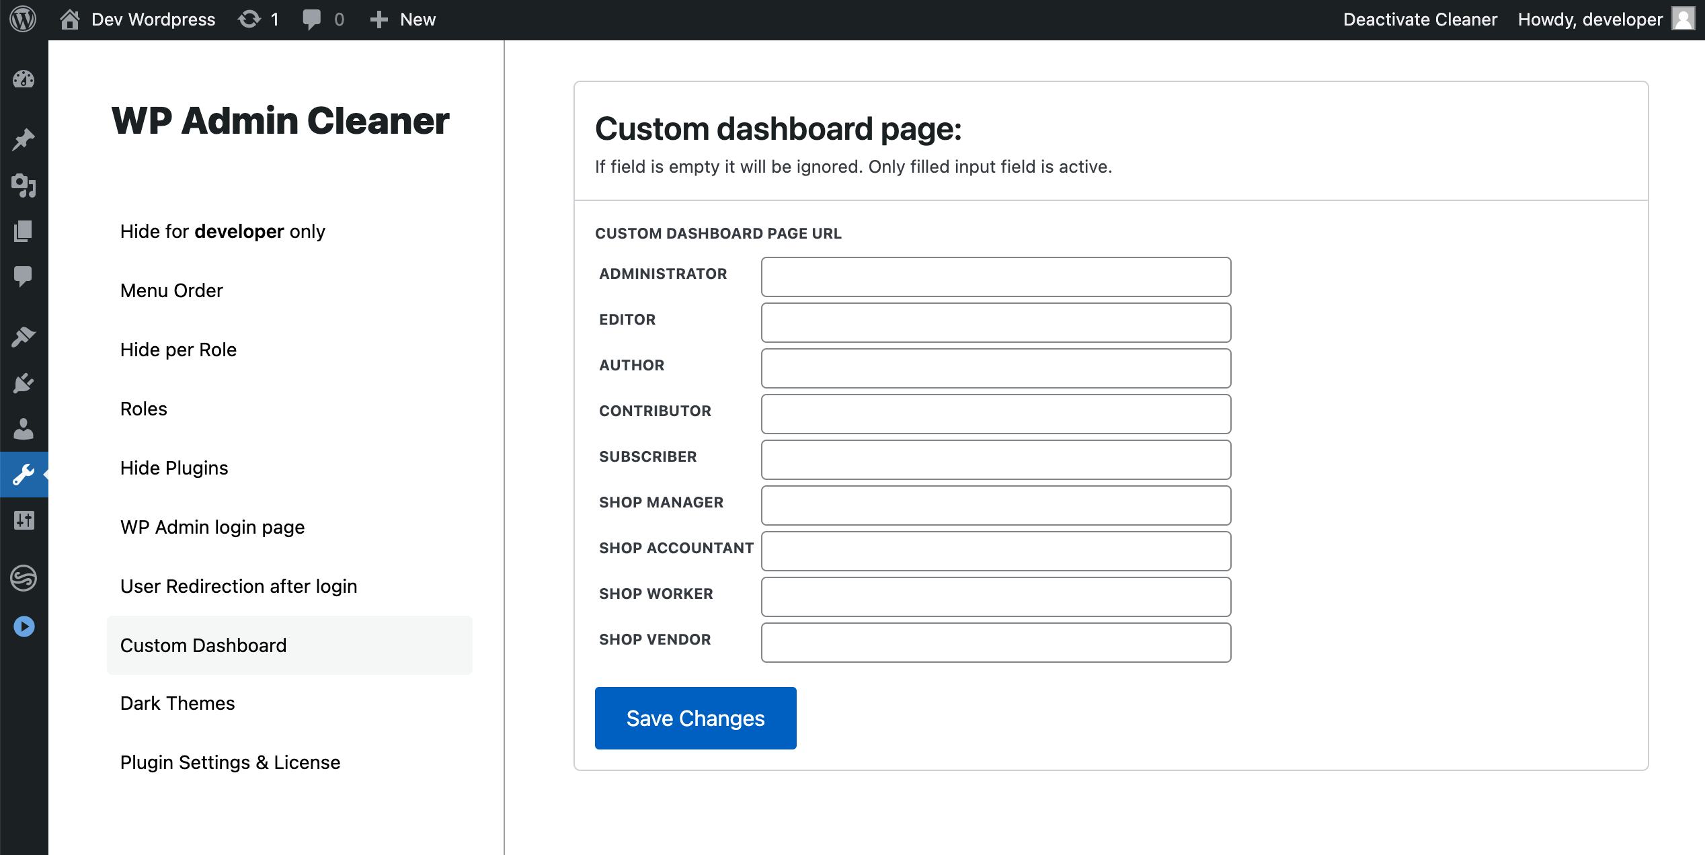Click Dev Wordpress site name link
Viewport: 1705px width, 855px height.
(153, 19)
